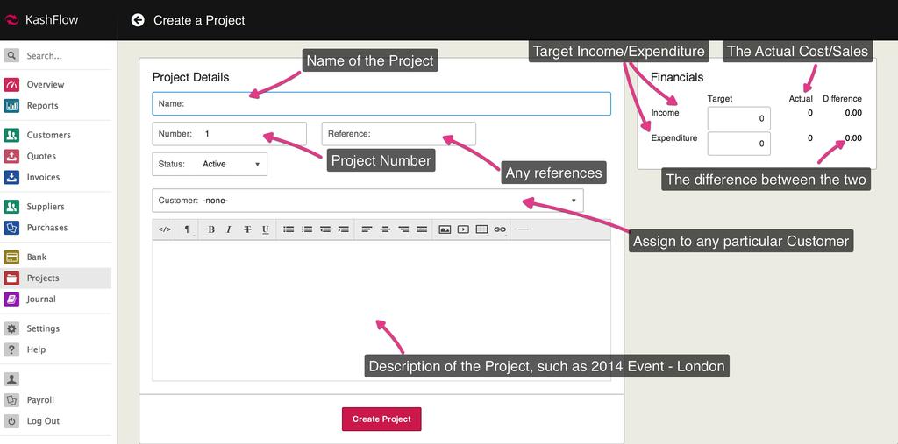Insert a video into the description

click(463, 229)
